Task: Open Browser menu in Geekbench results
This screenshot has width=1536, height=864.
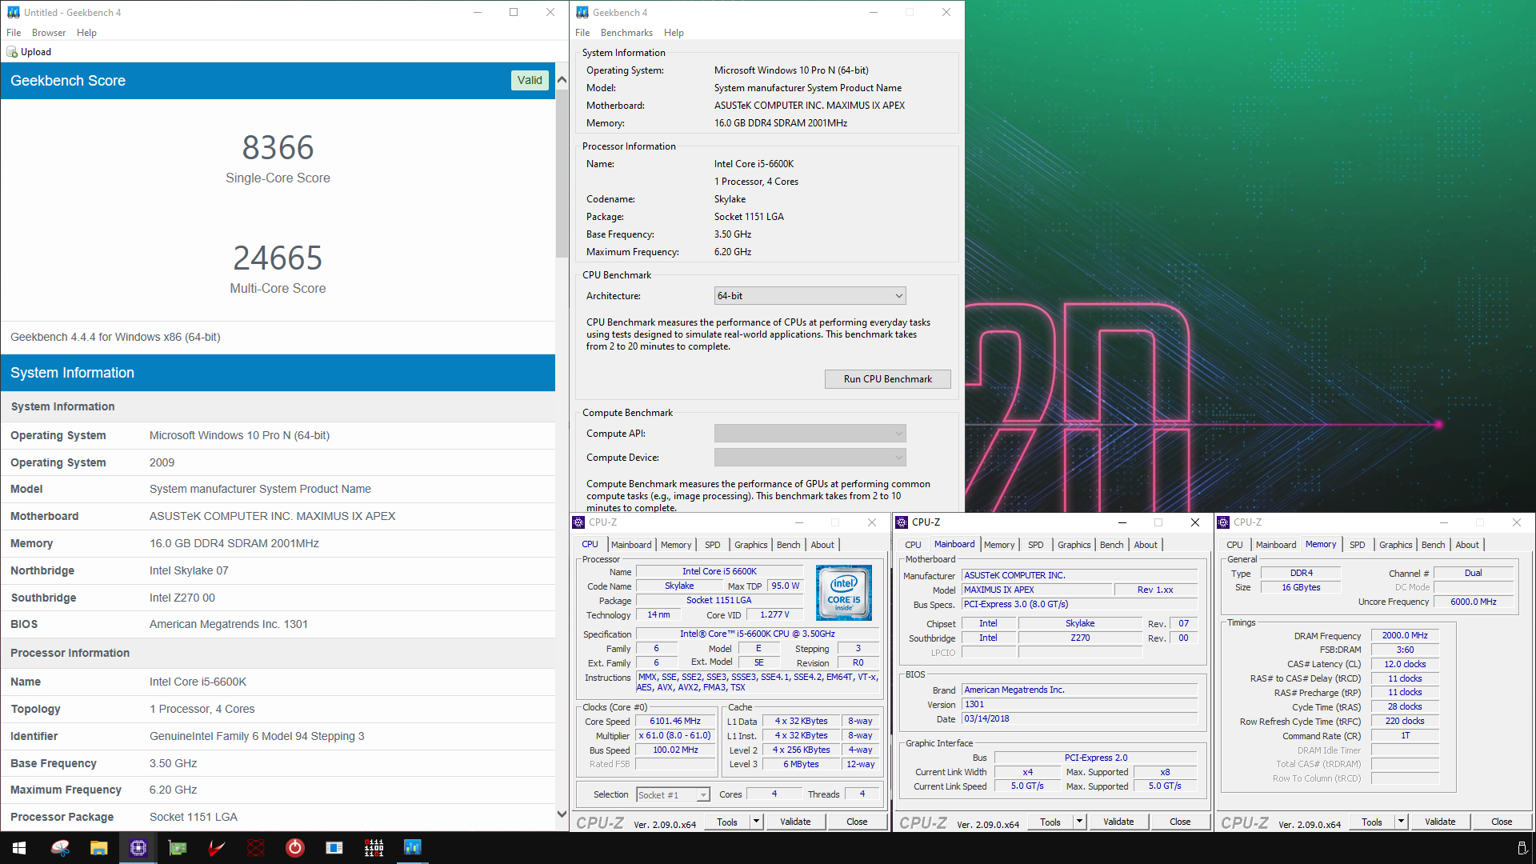Action: pyautogui.click(x=49, y=33)
